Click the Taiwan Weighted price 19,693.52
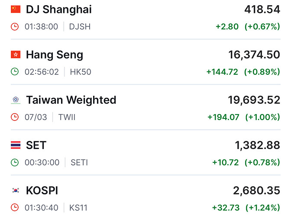291x216 pixels. pos(254,100)
